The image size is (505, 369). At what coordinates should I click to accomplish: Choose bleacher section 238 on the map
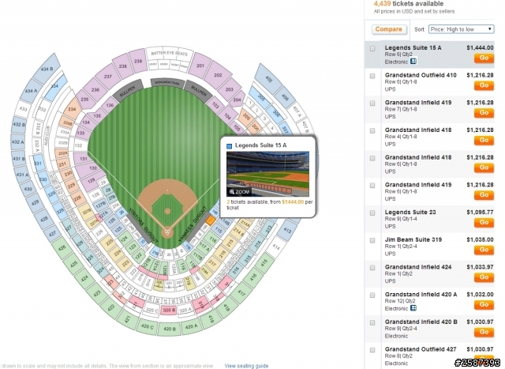(x=123, y=66)
